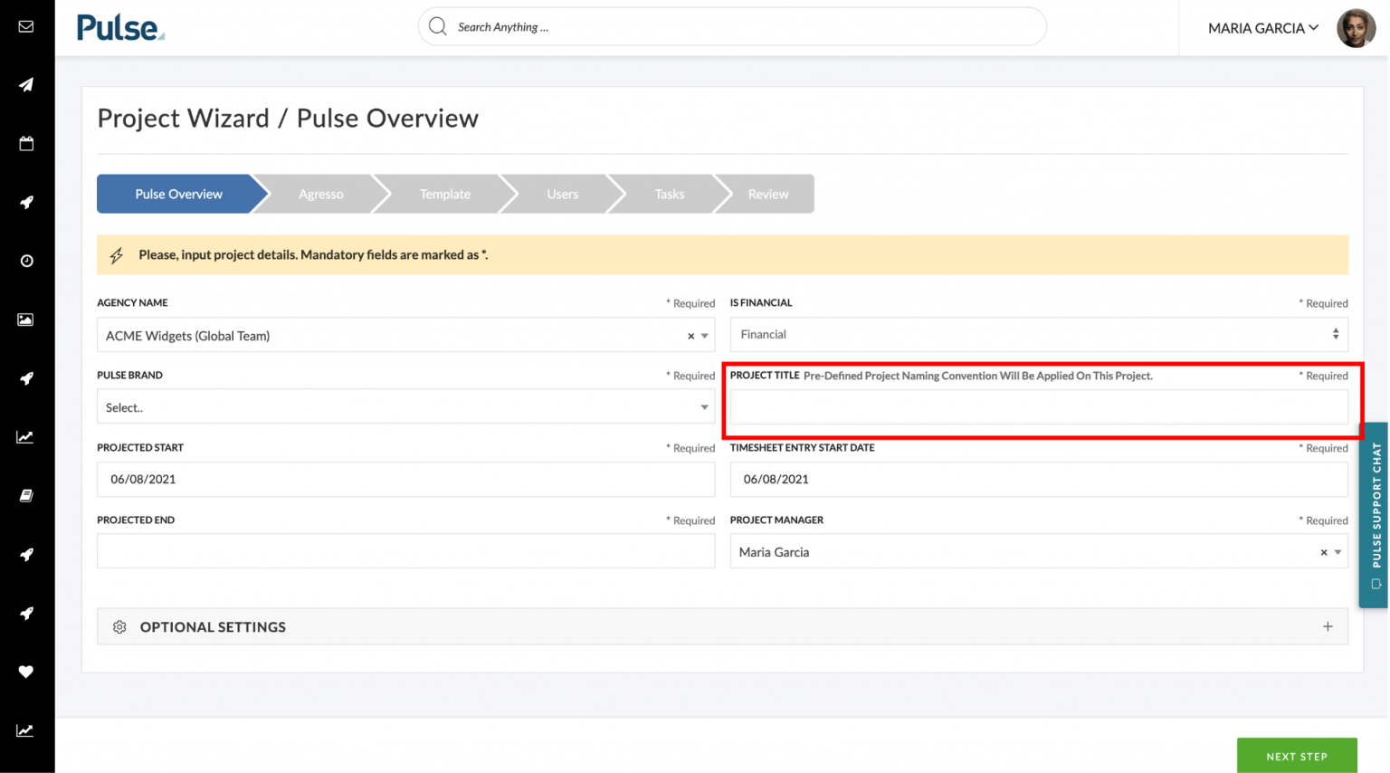Select the paper plane send icon
Viewport: 1390px width, 773px height.
26,84
